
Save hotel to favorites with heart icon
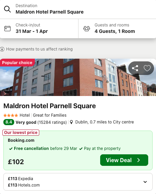(147, 68)
